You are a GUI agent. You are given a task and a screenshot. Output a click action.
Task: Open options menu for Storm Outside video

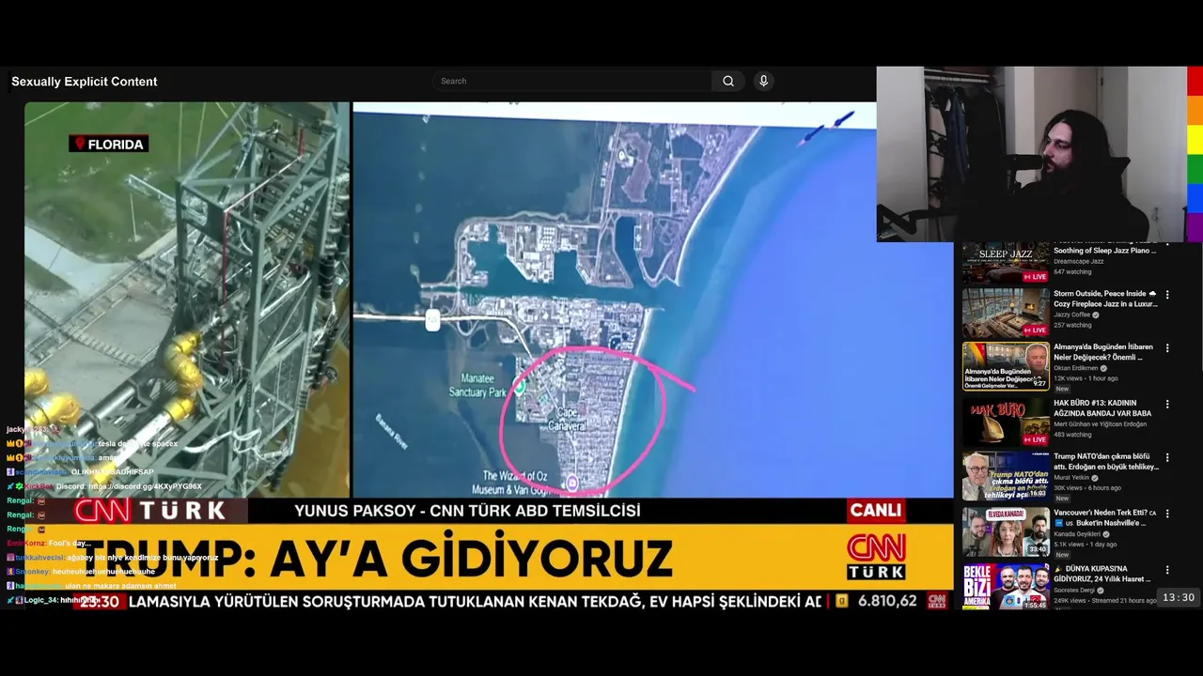click(1167, 295)
